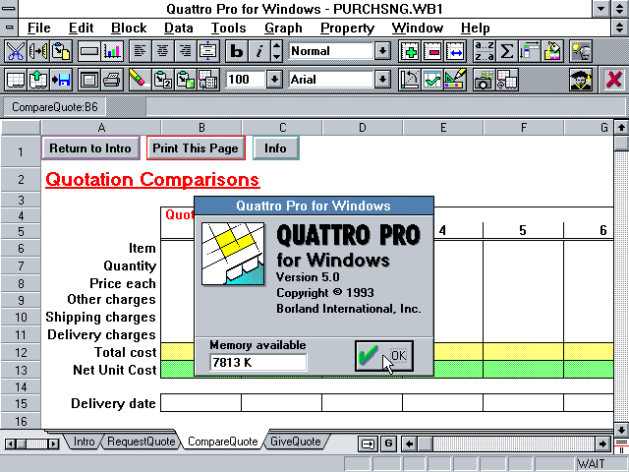Open the Graph menu
The width and height of the screenshot is (629, 472).
coord(283,29)
